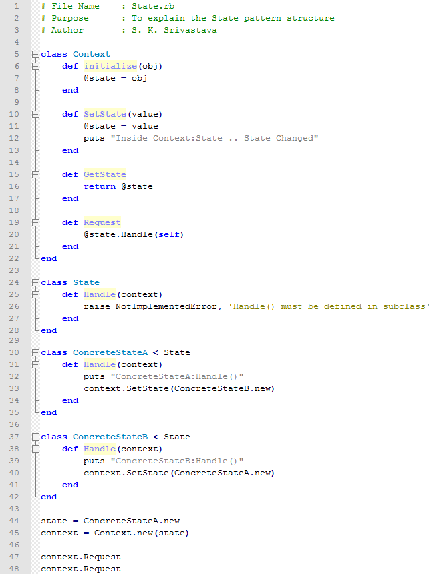Click the 'Context' class name on line 5
Viewport: 433px width, 574px height.
[x=92, y=54]
